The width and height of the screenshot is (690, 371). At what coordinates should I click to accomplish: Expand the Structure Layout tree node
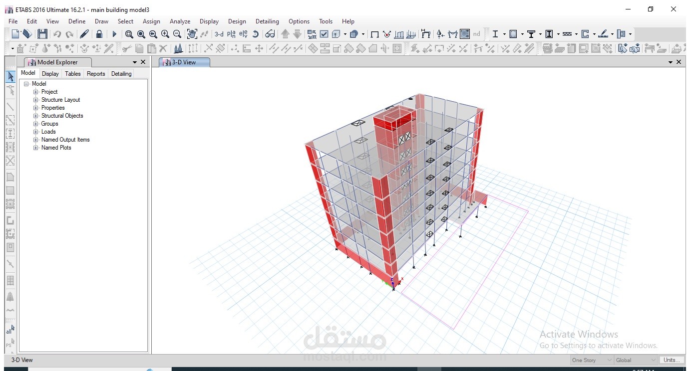[36, 100]
